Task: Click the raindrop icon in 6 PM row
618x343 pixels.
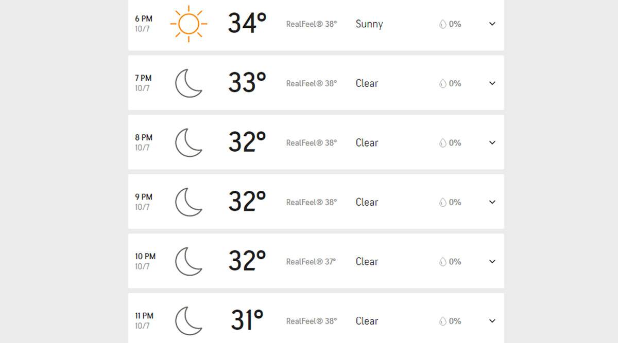Action: (x=442, y=24)
